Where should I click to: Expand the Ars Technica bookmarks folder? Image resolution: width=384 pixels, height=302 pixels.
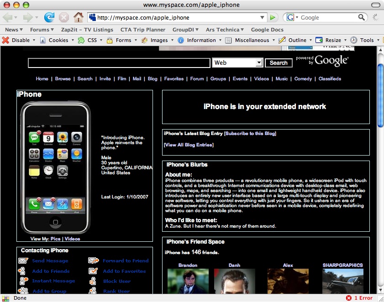pos(225,30)
